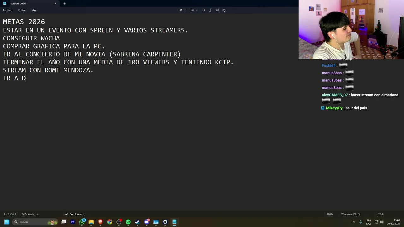Image resolution: width=404 pixels, height=227 pixels.
Task: Open Adobe Premiere Pro from the taskbar
Action: tap(73, 222)
